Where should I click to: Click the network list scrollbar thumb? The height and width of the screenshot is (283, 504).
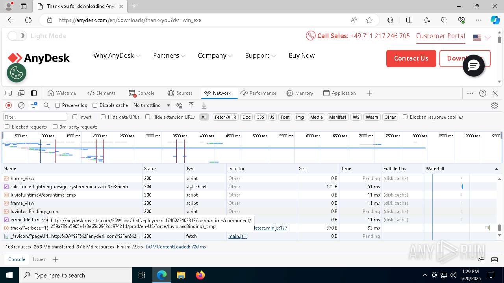click(x=499, y=228)
